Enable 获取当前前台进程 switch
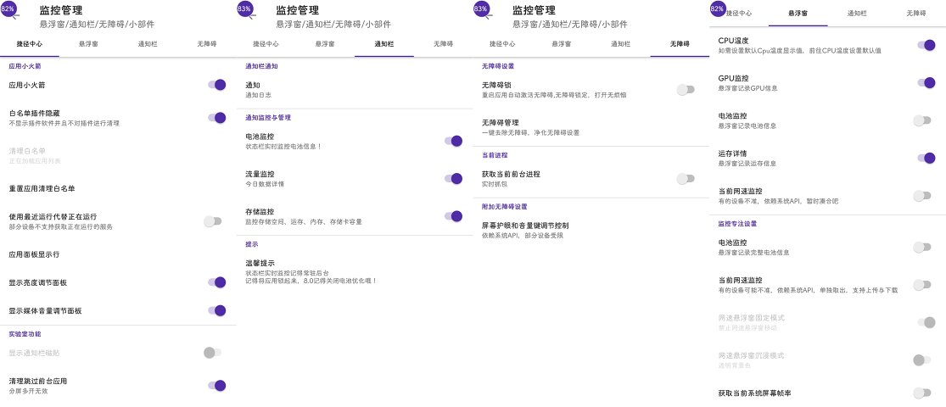Viewport: 946px width, 407px height. tap(686, 178)
